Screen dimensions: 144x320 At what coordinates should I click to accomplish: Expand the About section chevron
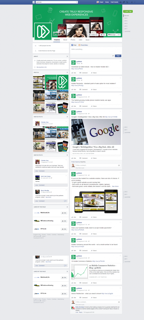click(x=67, y=57)
